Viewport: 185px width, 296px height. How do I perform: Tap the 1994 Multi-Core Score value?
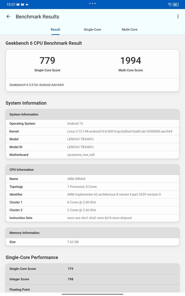pos(130,61)
